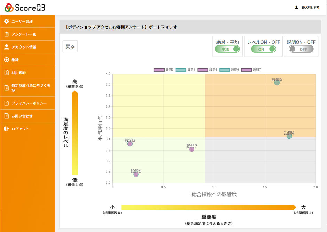This screenshot has height=232, width=327.
Task: Click the BCO管理者 account name
Action: click(310, 7)
